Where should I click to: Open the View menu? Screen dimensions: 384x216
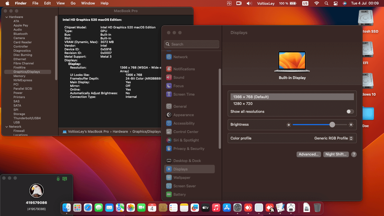click(61, 3)
